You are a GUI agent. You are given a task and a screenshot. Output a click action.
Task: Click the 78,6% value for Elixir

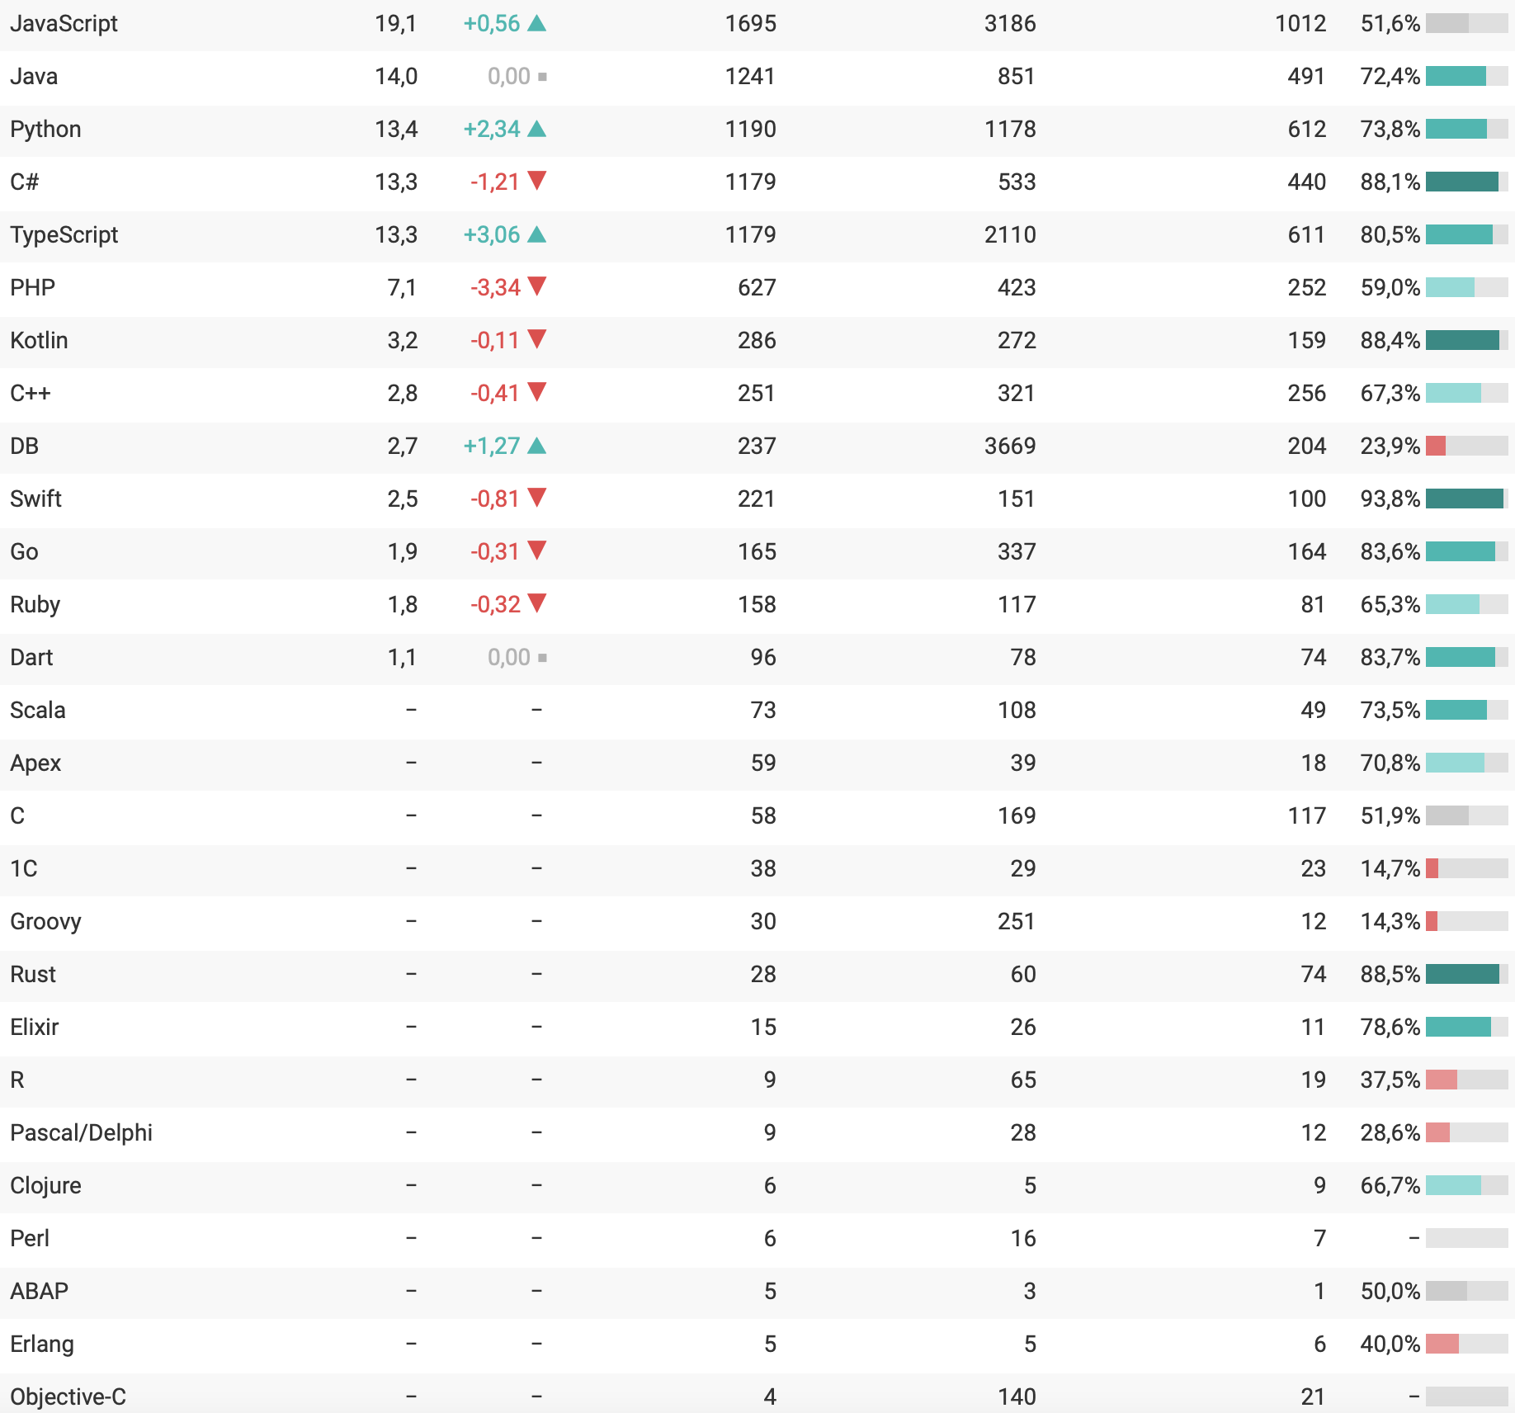[x=1390, y=1027]
